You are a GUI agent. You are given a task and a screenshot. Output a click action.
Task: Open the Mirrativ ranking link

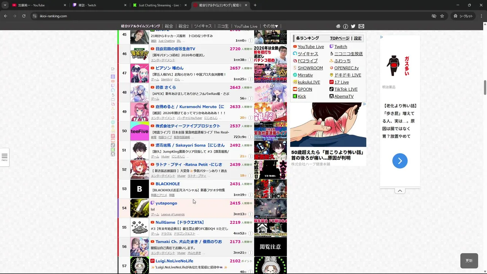point(305,75)
